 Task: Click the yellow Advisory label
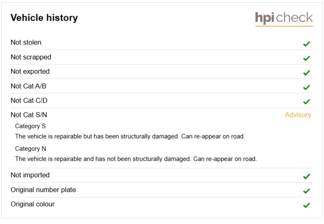pos(298,115)
